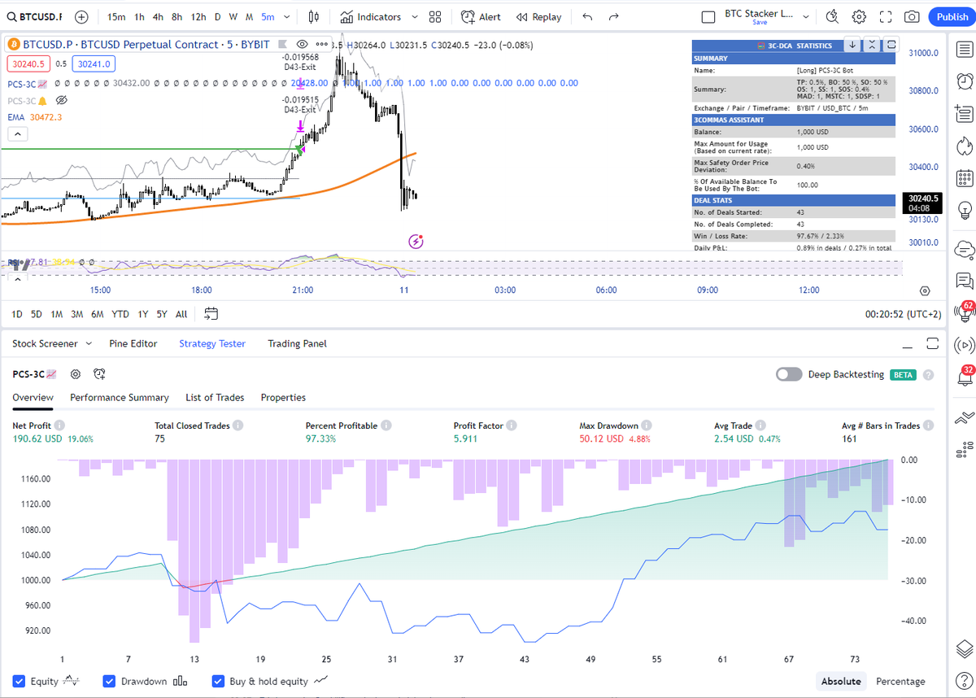Undo the last chart action

[588, 16]
